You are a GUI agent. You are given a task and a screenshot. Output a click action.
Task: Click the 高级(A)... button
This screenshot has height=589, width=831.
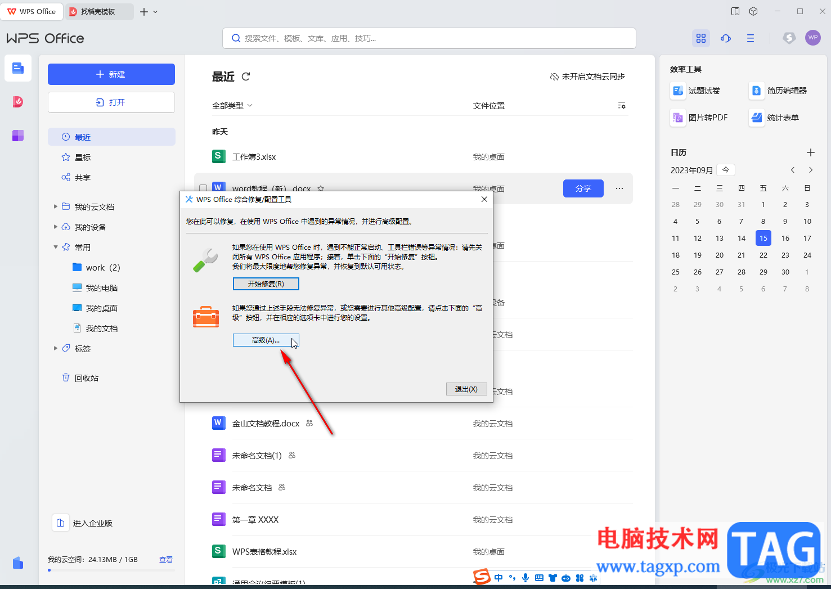tap(266, 340)
